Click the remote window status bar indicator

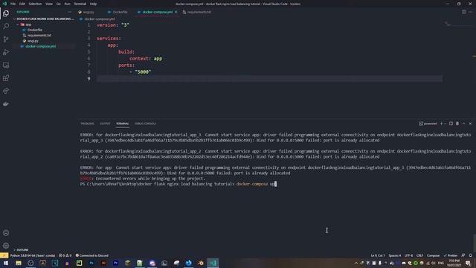point(4,255)
